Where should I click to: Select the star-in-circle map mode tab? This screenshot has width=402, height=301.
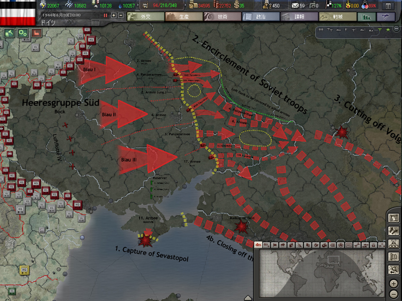pyautogui.click(x=341, y=245)
